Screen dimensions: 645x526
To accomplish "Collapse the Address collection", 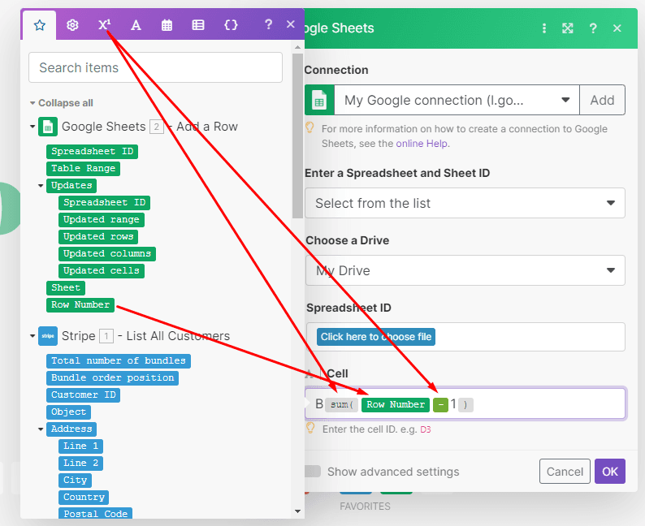I will [x=41, y=429].
